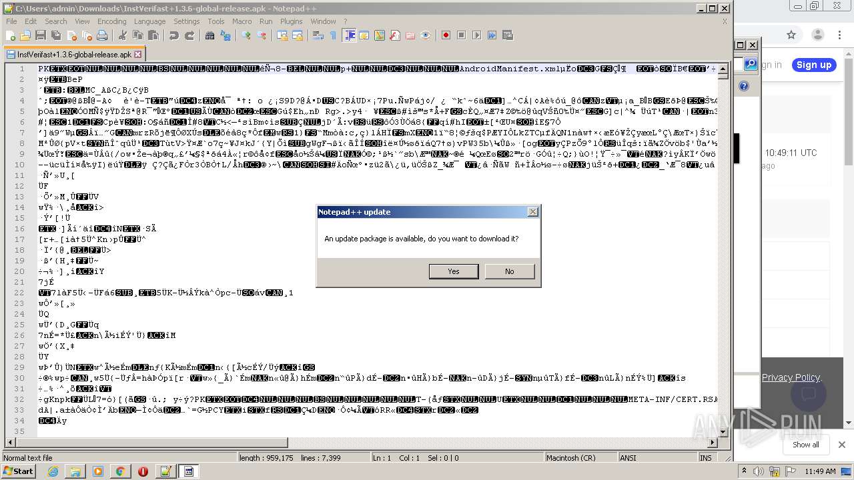Open Google Chrome from the taskbar

[120, 471]
